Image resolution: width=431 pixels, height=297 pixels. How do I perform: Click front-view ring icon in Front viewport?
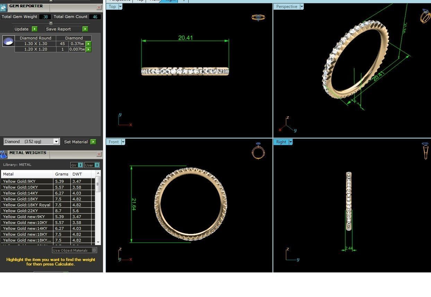258,151
